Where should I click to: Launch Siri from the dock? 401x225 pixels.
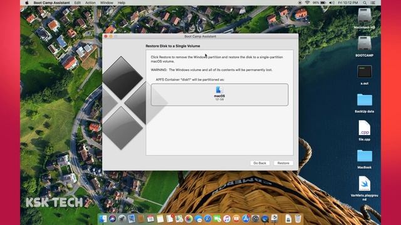tap(112, 219)
